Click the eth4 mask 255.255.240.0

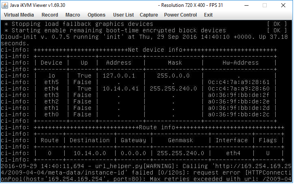click(x=173, y=88)
